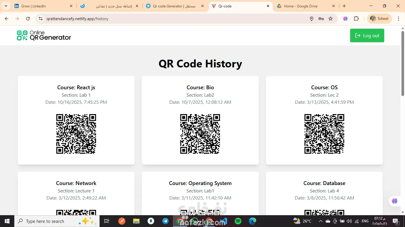Open the location permission icon in address bar
Viewport: 405px width, 227px height.
[x=312, y=19]
